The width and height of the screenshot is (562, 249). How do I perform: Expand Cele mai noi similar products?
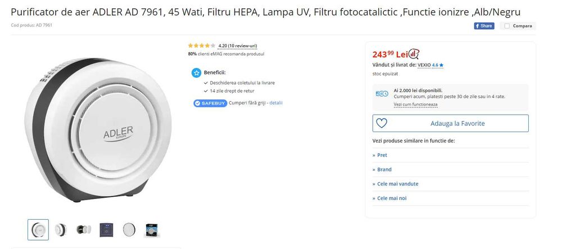(390, 198)
